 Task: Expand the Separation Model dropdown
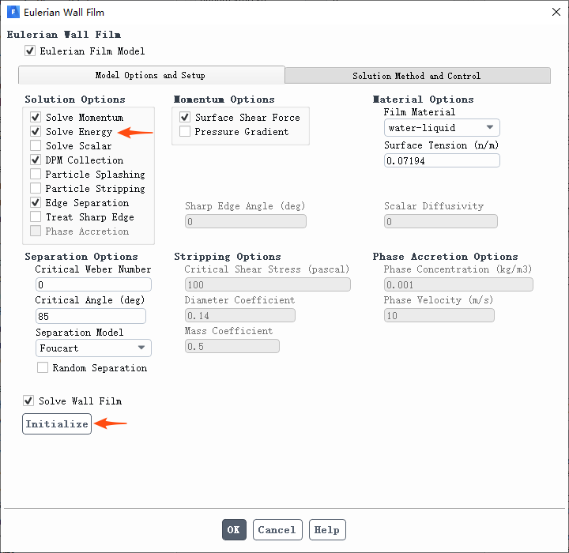pyautogui.click(x=93, y=348)
